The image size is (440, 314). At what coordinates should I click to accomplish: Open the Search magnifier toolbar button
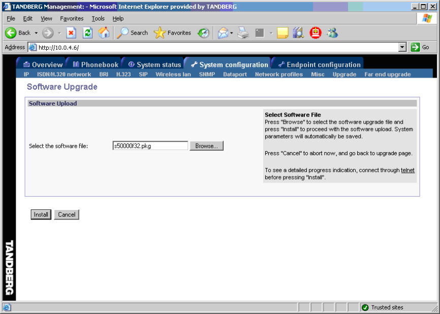pos(132,33)
